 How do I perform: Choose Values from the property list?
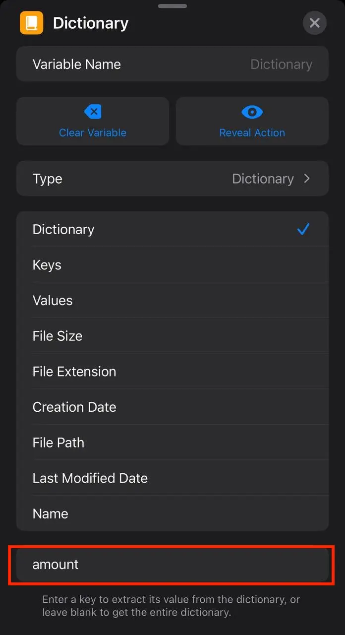click(x=172, y=300)
